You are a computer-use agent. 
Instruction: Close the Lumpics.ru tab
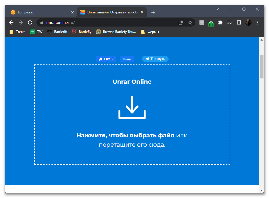tap(72, 12)
